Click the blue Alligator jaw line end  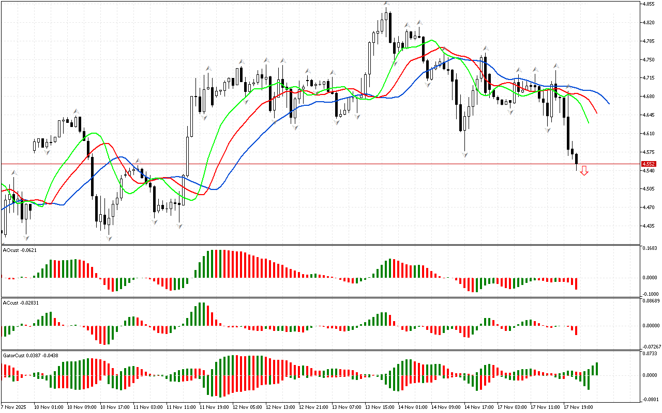(609, 104)
